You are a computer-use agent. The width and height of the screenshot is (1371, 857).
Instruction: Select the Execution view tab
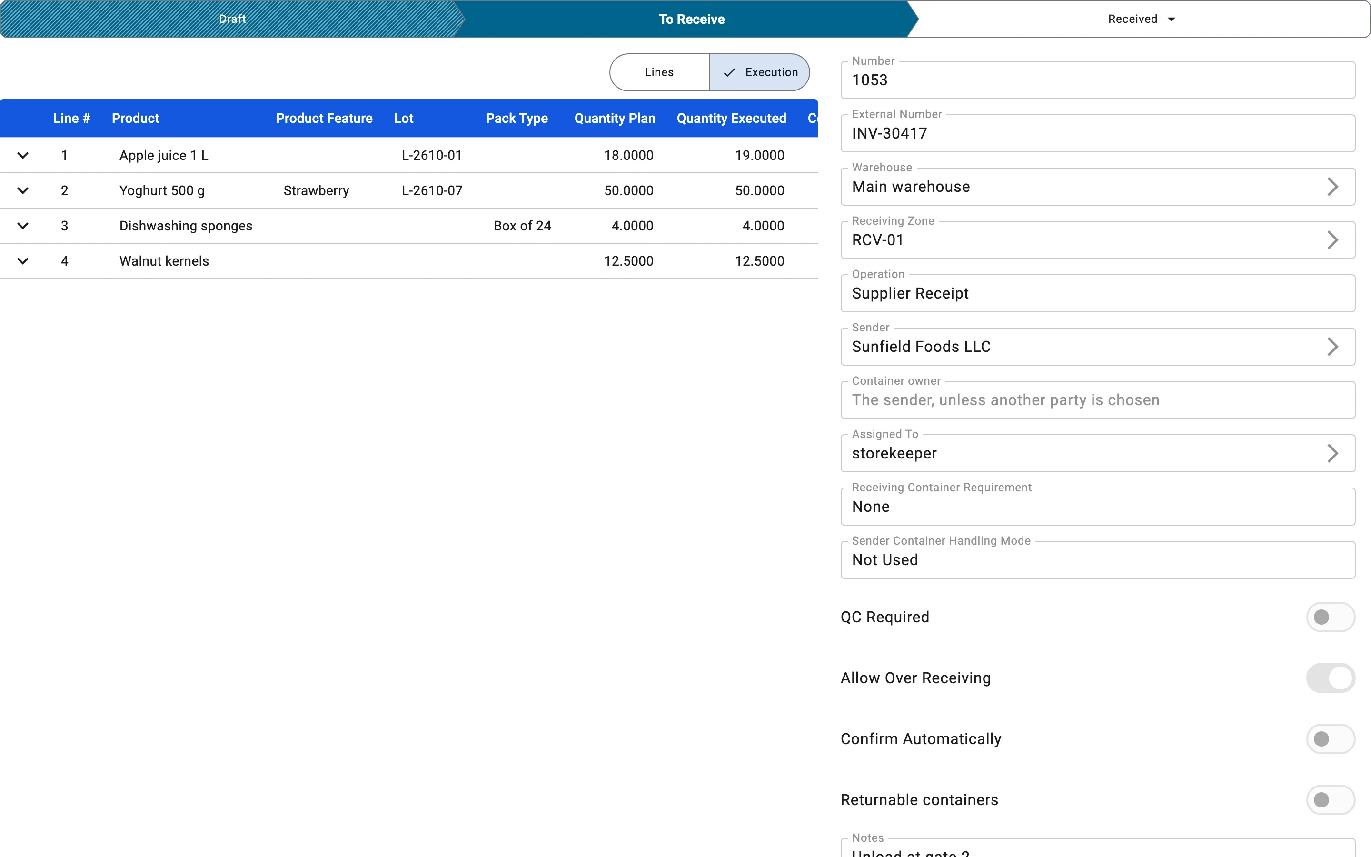click(760, 72)
